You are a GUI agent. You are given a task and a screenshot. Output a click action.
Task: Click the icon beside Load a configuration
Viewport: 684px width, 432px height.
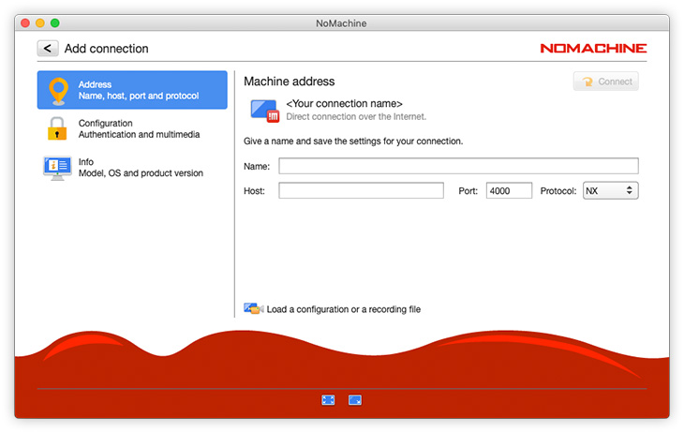pyautogui.click(x=253, y=308)
